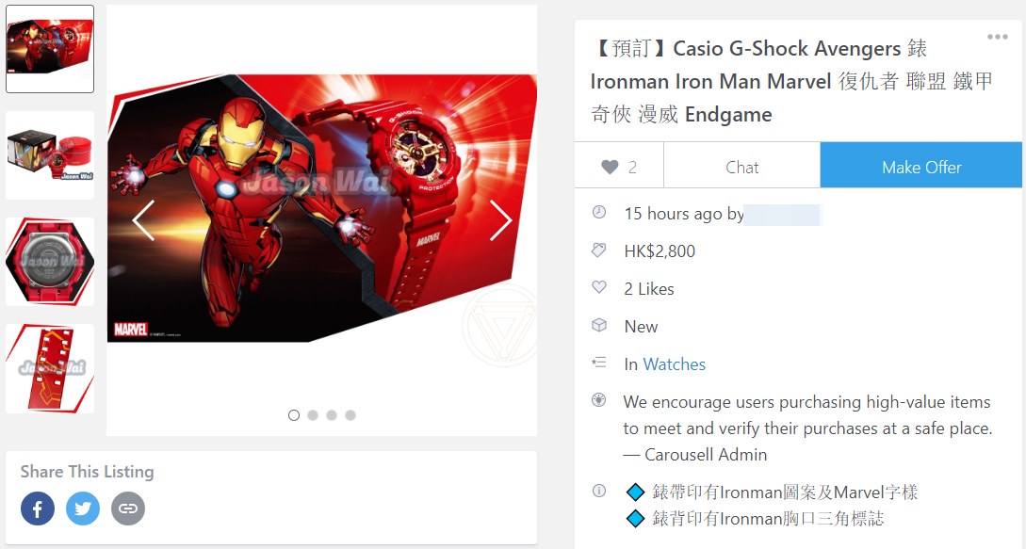Select the second carousel dot indicator

[313, 415]
